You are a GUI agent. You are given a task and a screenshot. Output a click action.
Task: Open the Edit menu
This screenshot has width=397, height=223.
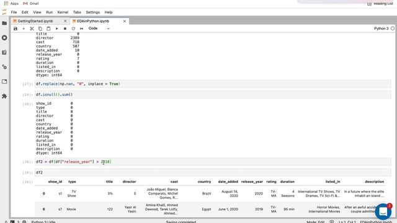click(x=25, y=12)
